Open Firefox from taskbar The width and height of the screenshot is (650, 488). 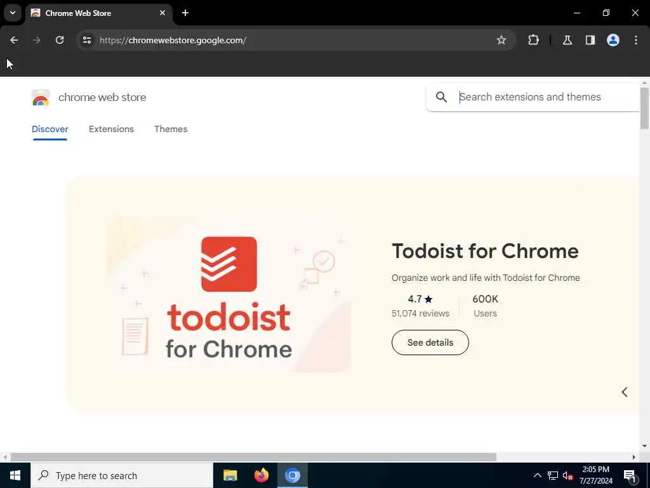point(261,475)
